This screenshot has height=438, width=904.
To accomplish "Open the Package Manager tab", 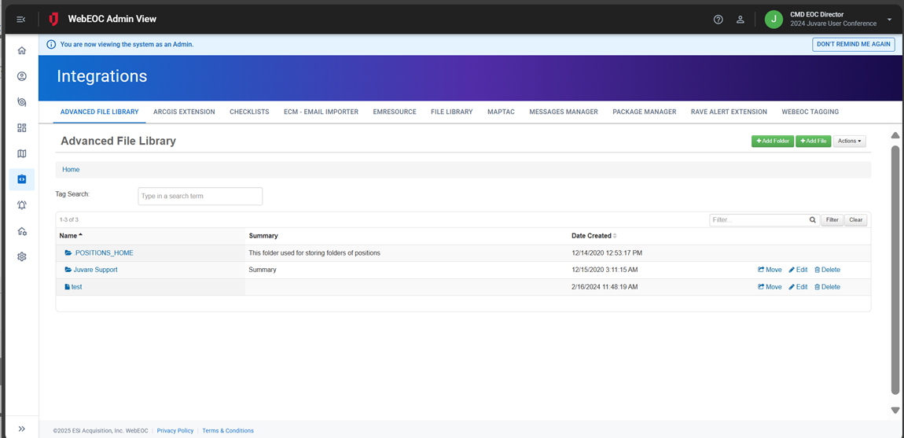I will (x=644, y=112).
